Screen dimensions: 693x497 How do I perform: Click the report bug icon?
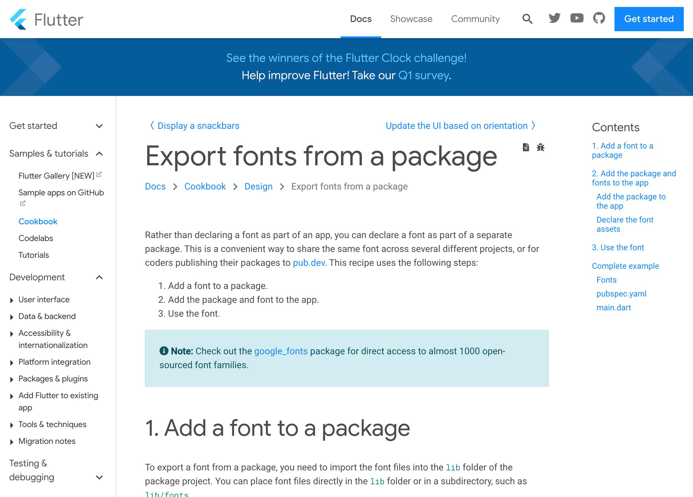(540, 147)
